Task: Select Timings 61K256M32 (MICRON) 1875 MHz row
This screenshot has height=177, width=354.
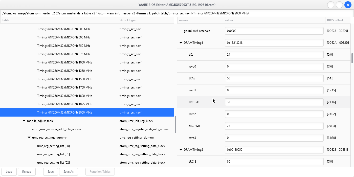Action: [x=87, y=104]
